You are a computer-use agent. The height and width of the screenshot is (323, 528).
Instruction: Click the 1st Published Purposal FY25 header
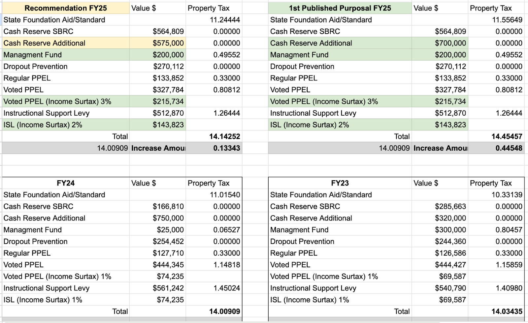[340, 8]
